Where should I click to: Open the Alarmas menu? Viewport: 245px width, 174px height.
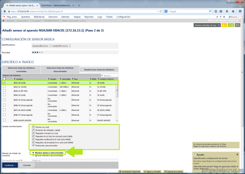65,17
